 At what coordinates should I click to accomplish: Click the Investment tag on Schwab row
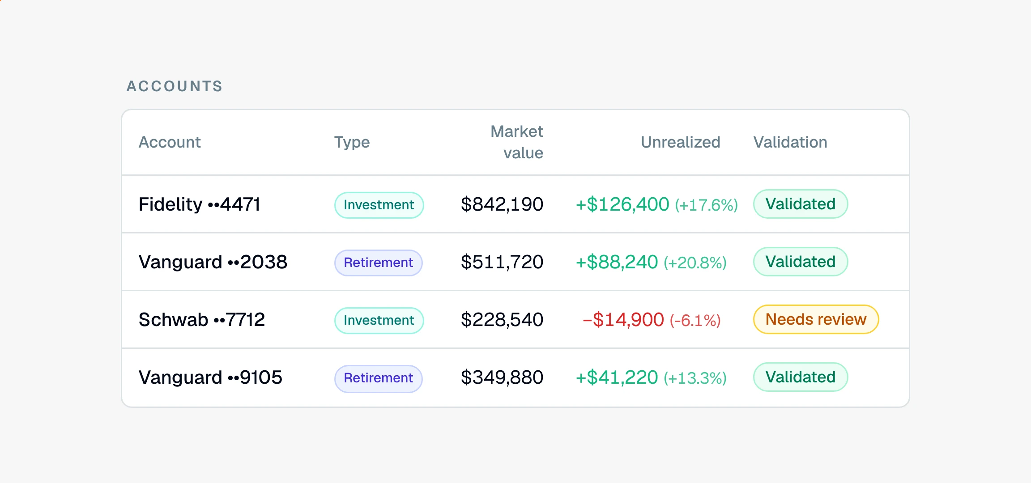[379, 320]
